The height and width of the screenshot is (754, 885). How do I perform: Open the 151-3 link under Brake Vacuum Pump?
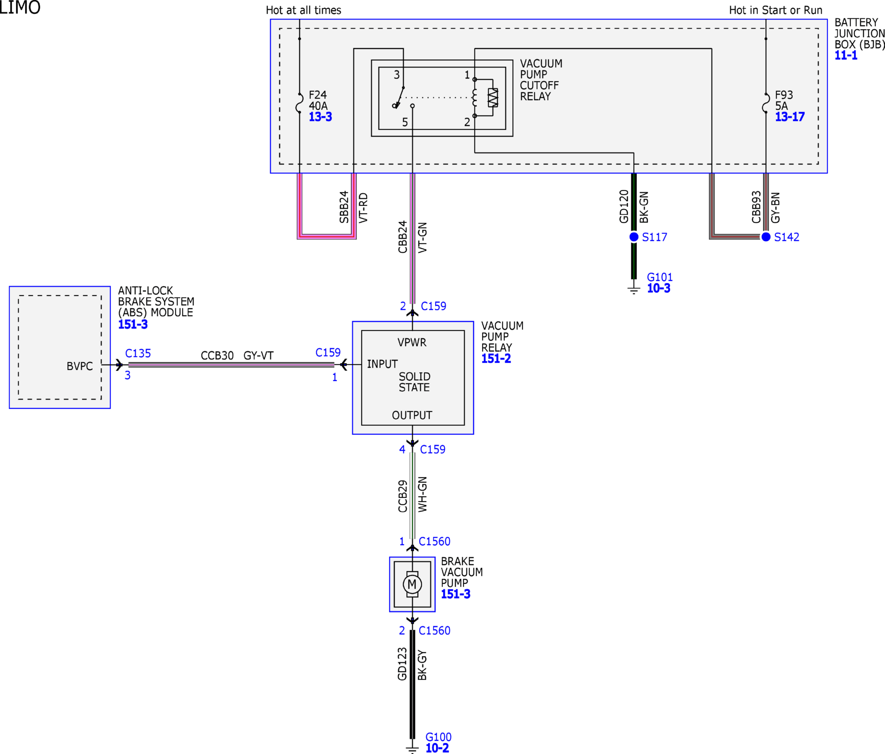[x=456, y=594]
